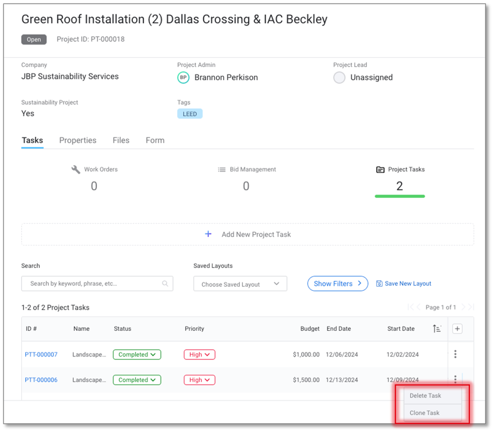
Task: Click the Project Tasks folder icon
Action: click(380, 169)
